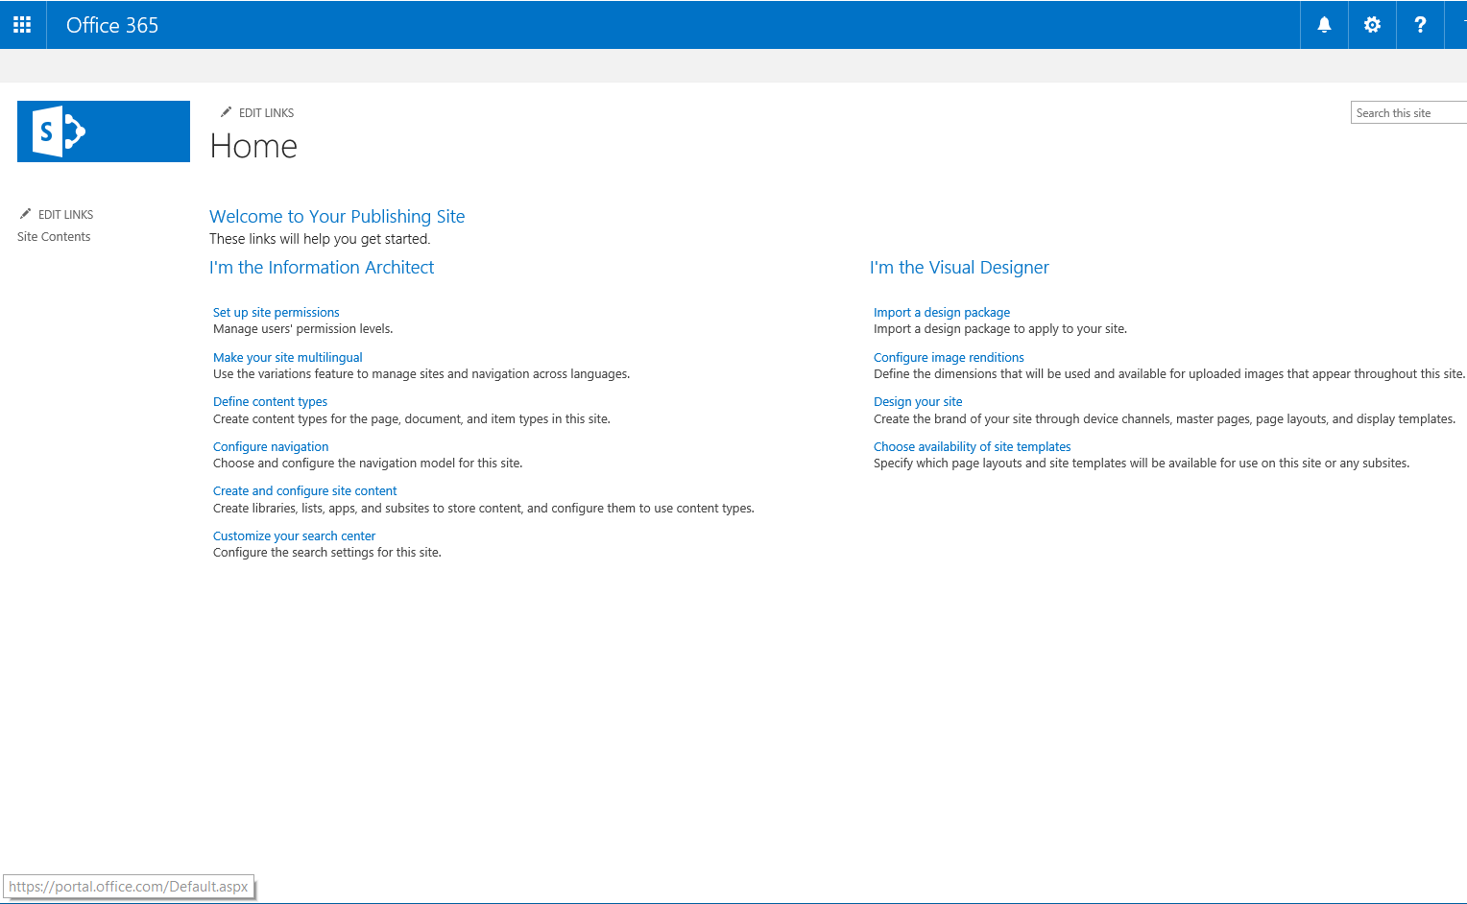The height and width of the screenshot is (904, 1467).
Task: Open Create and configure site content
Action: [x=304, y=491]
